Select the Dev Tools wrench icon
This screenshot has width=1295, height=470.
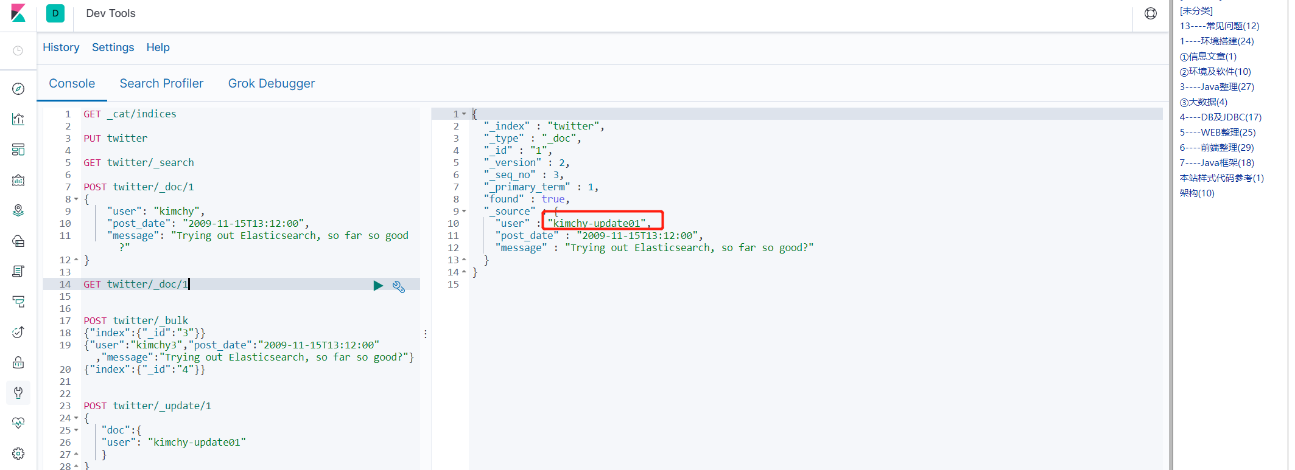pyautogui.click(x=18, y=393)
